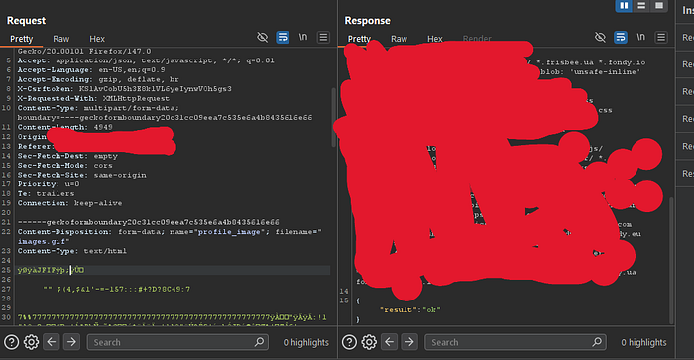The width and height of the screenshot is (694, 360).
Task: Open Hex tab in Request panel
Action: tap(97, 39)
